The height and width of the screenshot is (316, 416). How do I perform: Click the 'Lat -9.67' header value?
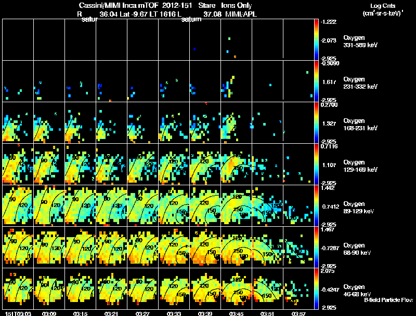pos(134,14)
